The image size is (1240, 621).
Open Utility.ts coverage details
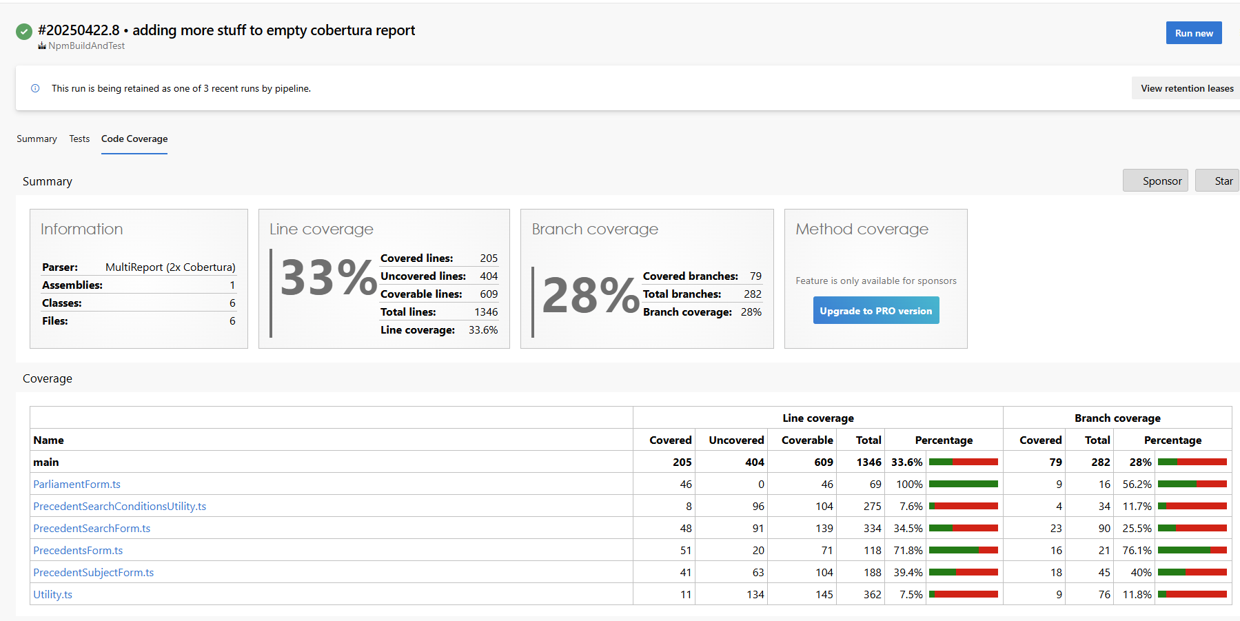(x=53, y=593)
